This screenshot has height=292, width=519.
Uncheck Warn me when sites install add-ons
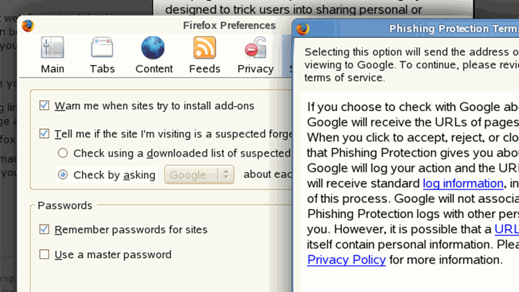pyautogui.click(x=44, y=106)
